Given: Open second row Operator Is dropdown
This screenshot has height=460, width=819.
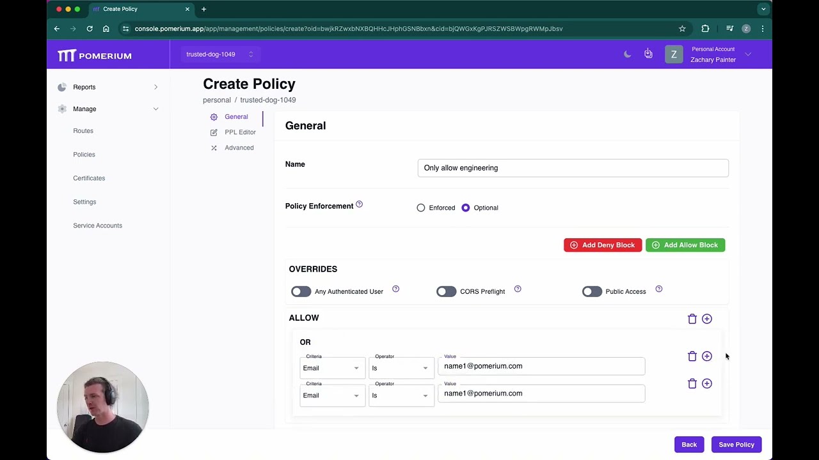Looking at the screenshot, I should tap(401, 395).
